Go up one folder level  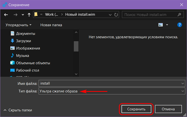tap(29, 15)
